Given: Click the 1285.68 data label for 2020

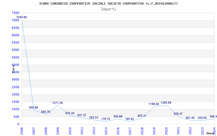Looking at the screenshot, I should tap(166, 103).
